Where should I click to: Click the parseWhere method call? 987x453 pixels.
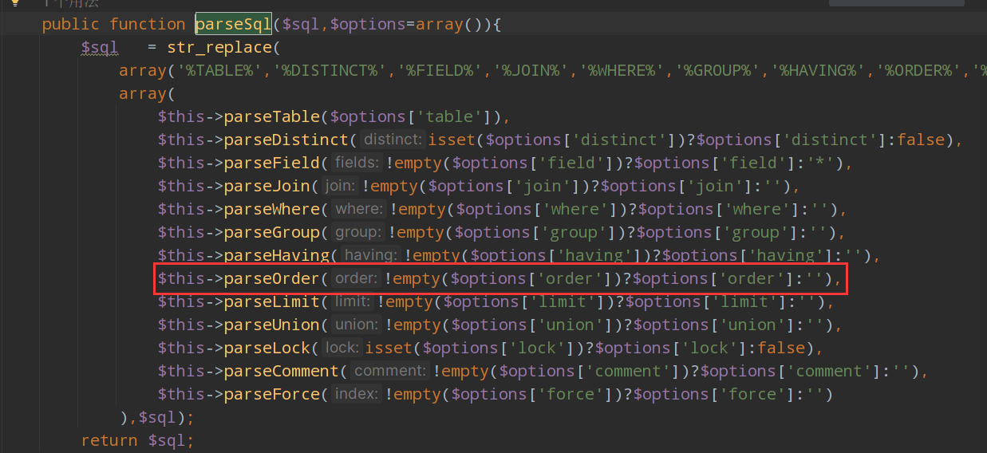[x=272, y=209]
